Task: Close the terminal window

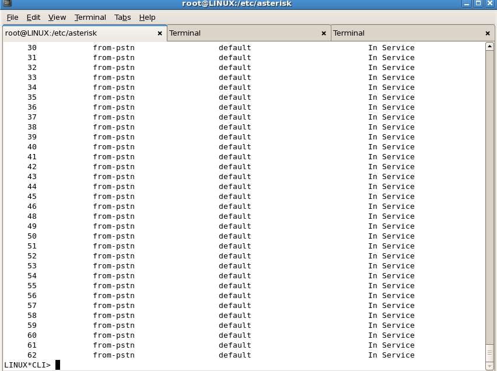Action: pyautogui.click(x=490, y=5)
